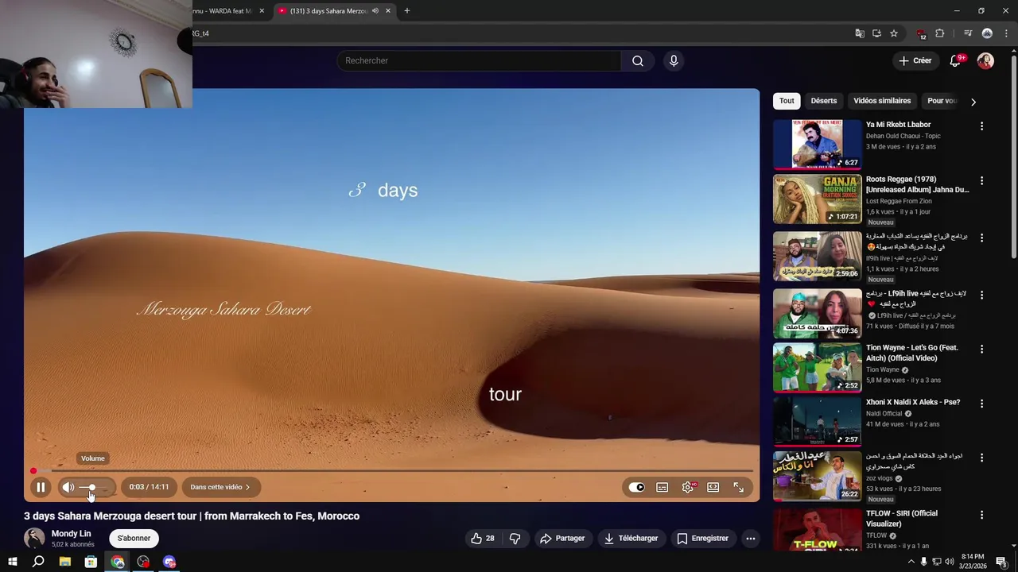
Task: Select the Tout filter chip
Action: (x=787, y=101)
